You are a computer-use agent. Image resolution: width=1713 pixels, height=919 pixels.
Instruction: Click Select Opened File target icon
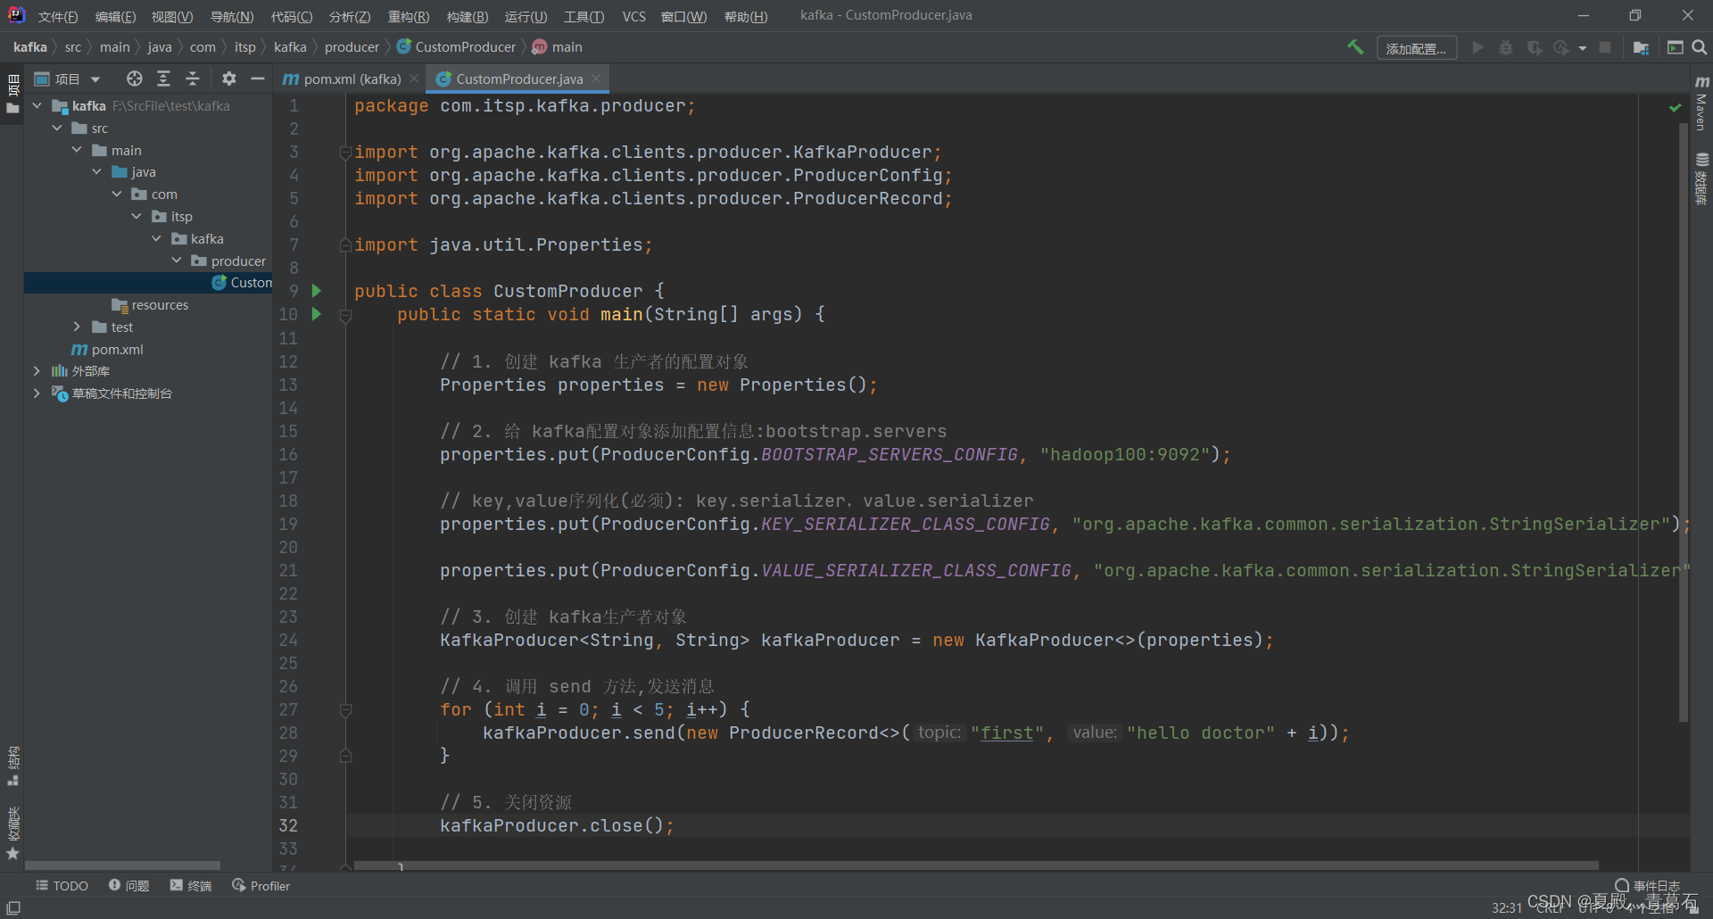click(135, 79)
